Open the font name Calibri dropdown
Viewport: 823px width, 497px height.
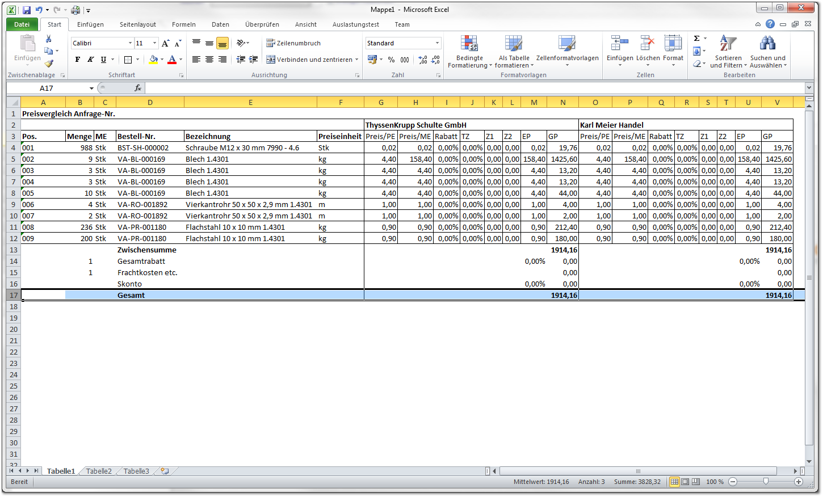(x=129, y=43)
